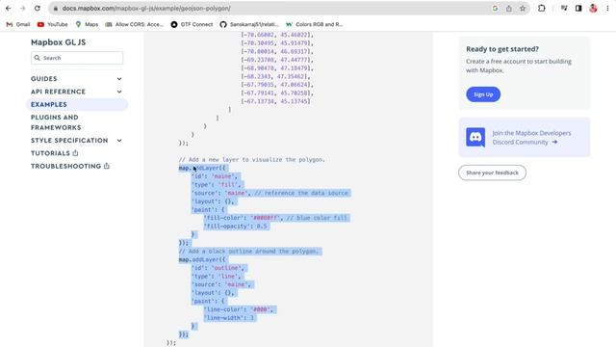Click the 'fill-color' code line
This screenshot has height=347, width=616.
click(x=275, y=218)
